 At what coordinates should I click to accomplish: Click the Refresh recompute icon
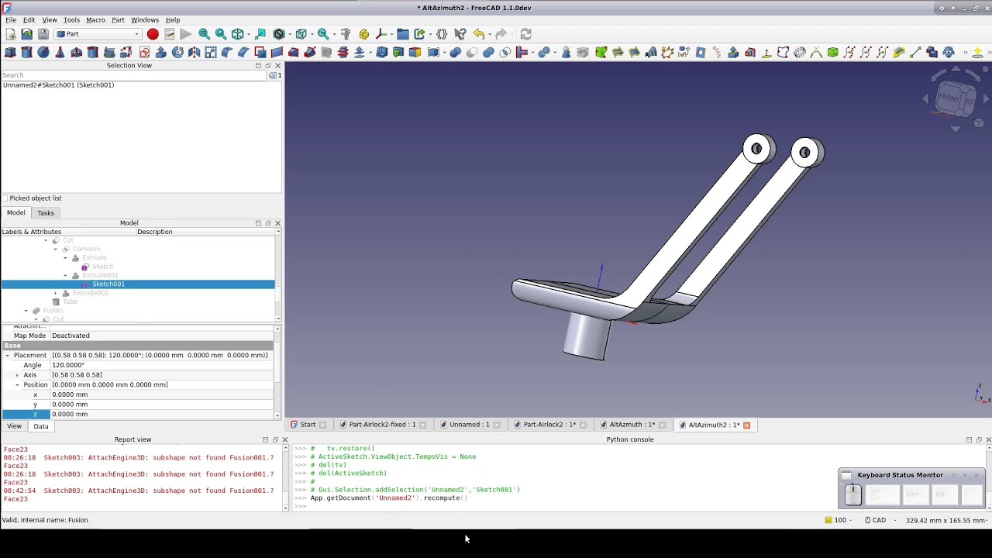(x=526, y=34)
